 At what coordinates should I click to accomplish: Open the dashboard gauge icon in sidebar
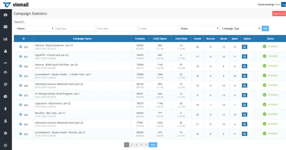[5, 15]
